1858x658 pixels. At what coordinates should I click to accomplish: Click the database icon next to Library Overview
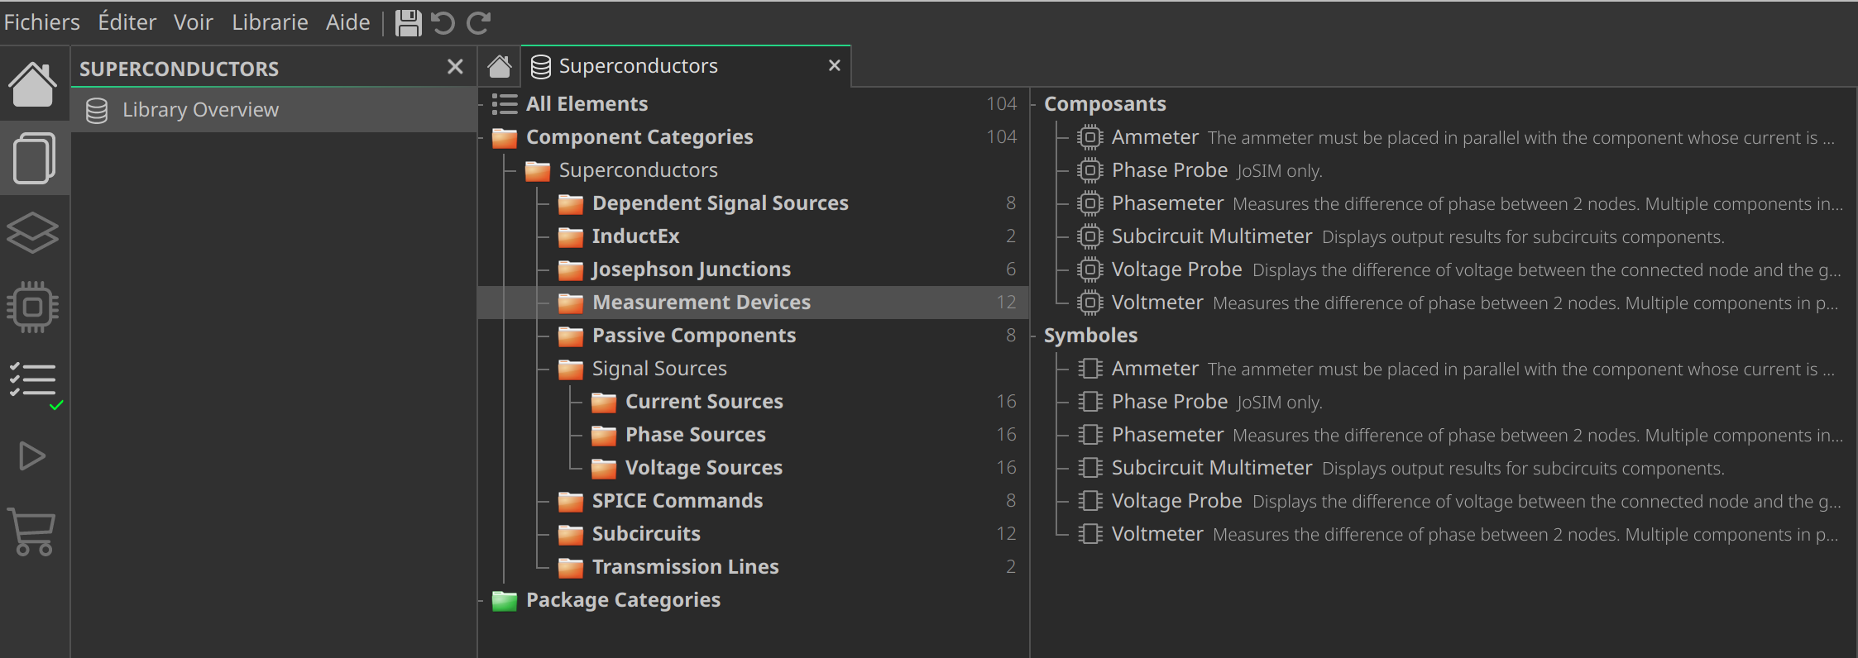tap(97, 110)
